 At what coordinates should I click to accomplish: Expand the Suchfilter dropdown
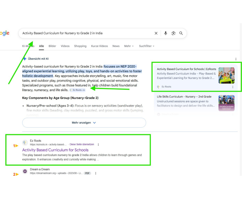coord(147,46)
